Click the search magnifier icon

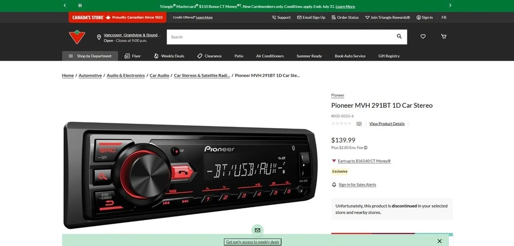399,36
